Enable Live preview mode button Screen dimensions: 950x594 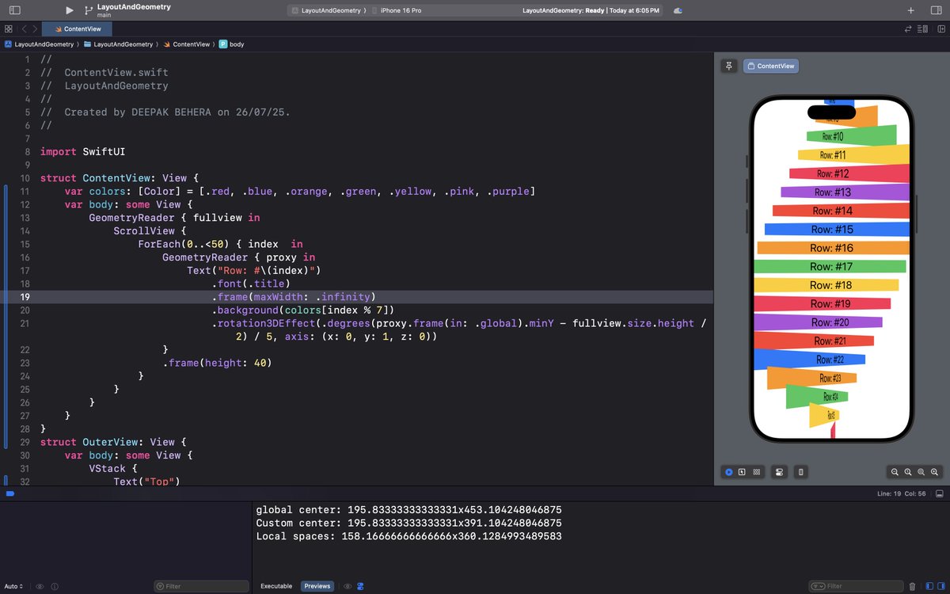coord(729,472)
